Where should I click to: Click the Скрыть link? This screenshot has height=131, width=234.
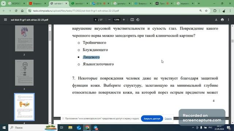(168, 119)
